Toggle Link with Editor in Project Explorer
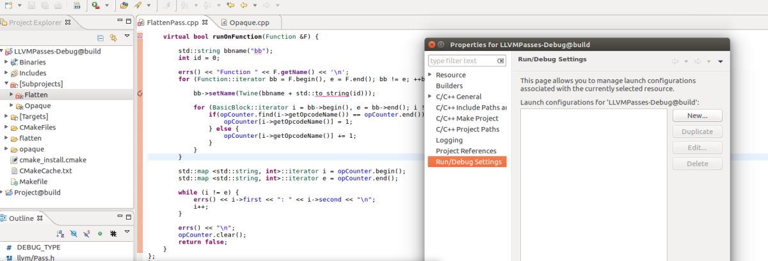 pyautogui.click(x=113, y=38)
